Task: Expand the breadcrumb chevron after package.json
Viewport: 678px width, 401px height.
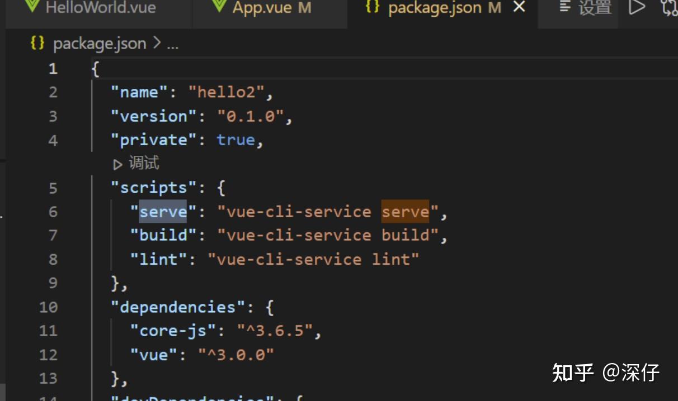Action: pyautogui.click(x=157, y=44)
